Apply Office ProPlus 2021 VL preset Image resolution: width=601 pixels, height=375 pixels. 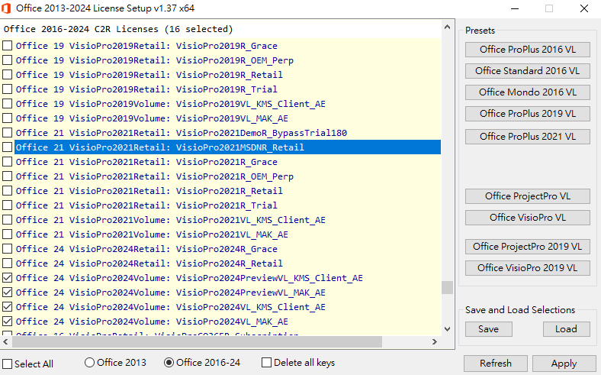click(528, 137)
